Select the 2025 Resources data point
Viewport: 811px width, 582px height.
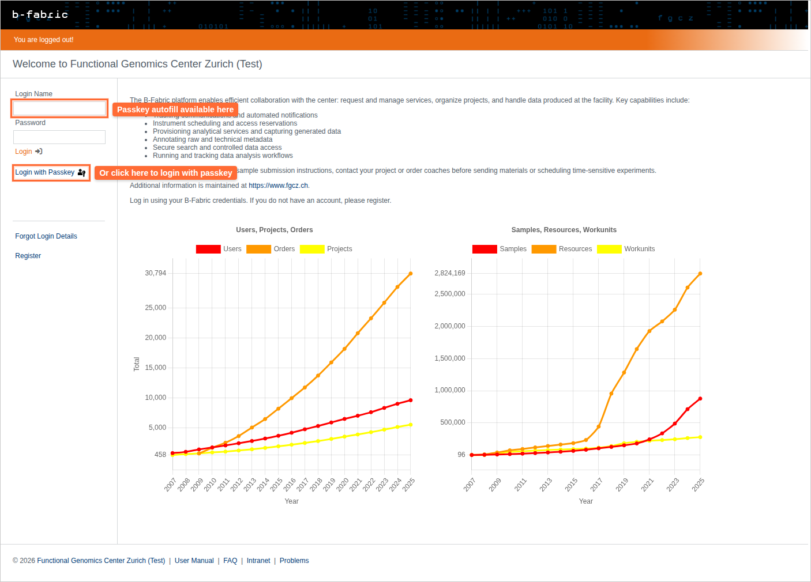700,274
